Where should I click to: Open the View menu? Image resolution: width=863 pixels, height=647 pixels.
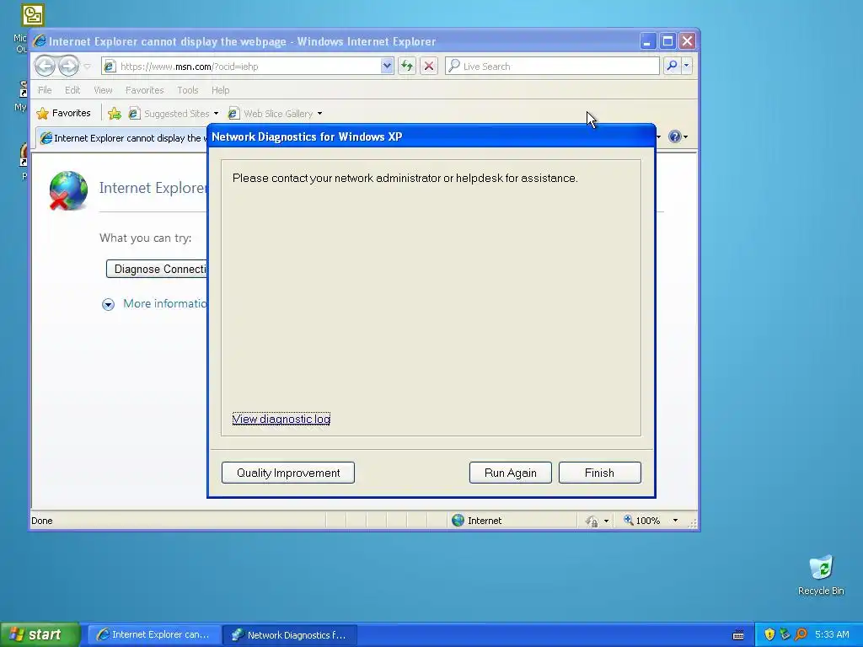pos(103,90)
